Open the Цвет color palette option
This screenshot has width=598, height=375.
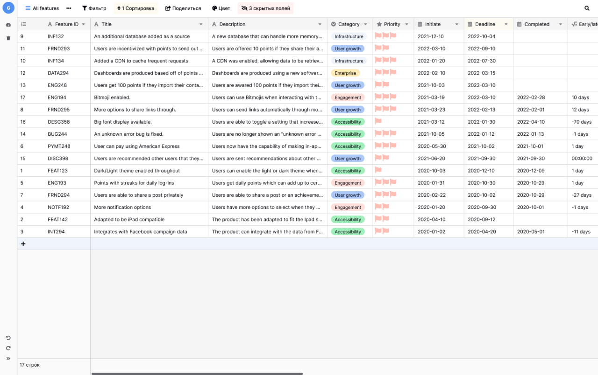point(221,8)
